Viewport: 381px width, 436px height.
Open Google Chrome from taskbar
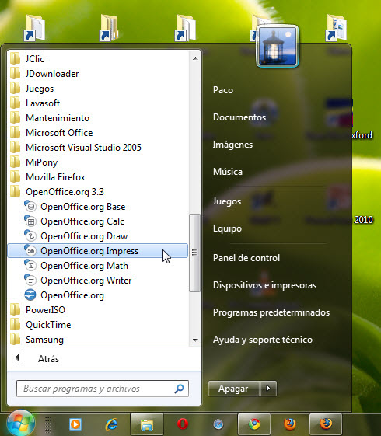pos(254,424)
